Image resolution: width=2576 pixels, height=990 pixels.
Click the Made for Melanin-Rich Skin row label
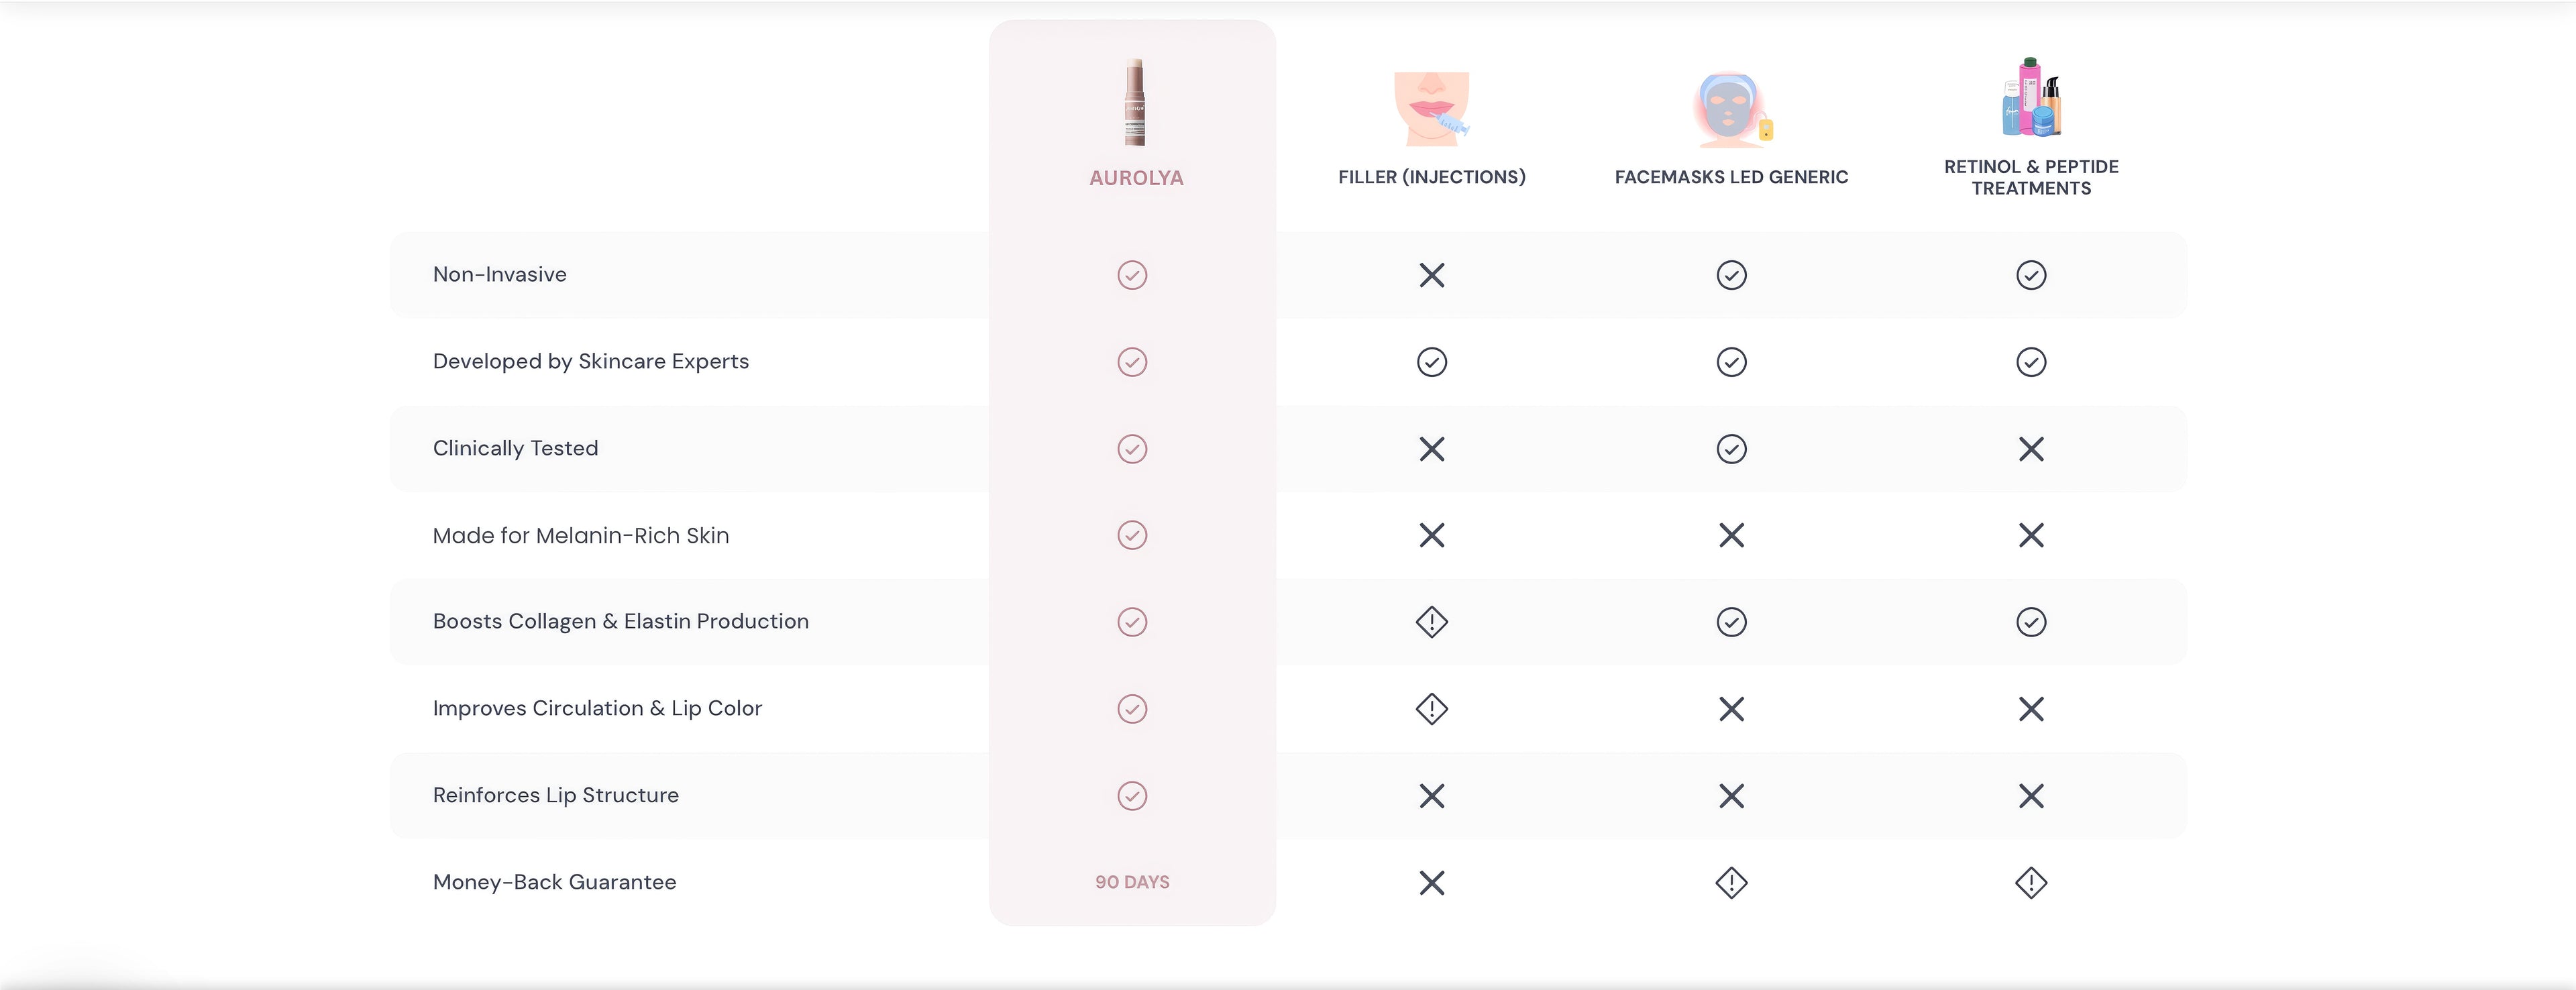581,535
